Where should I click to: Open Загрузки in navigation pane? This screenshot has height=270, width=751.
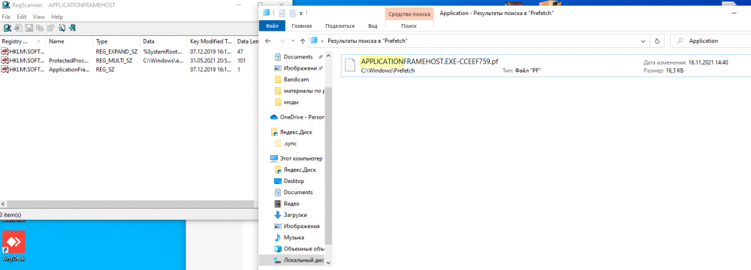tap(294, 215)
